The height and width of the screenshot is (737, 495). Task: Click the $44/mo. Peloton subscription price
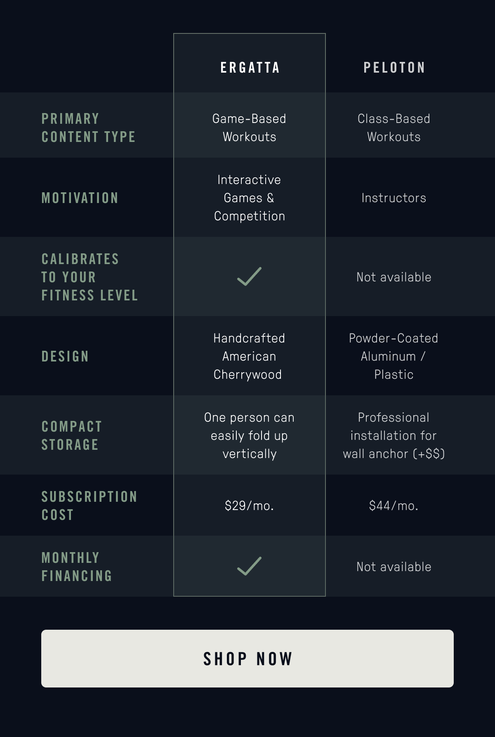394,506
